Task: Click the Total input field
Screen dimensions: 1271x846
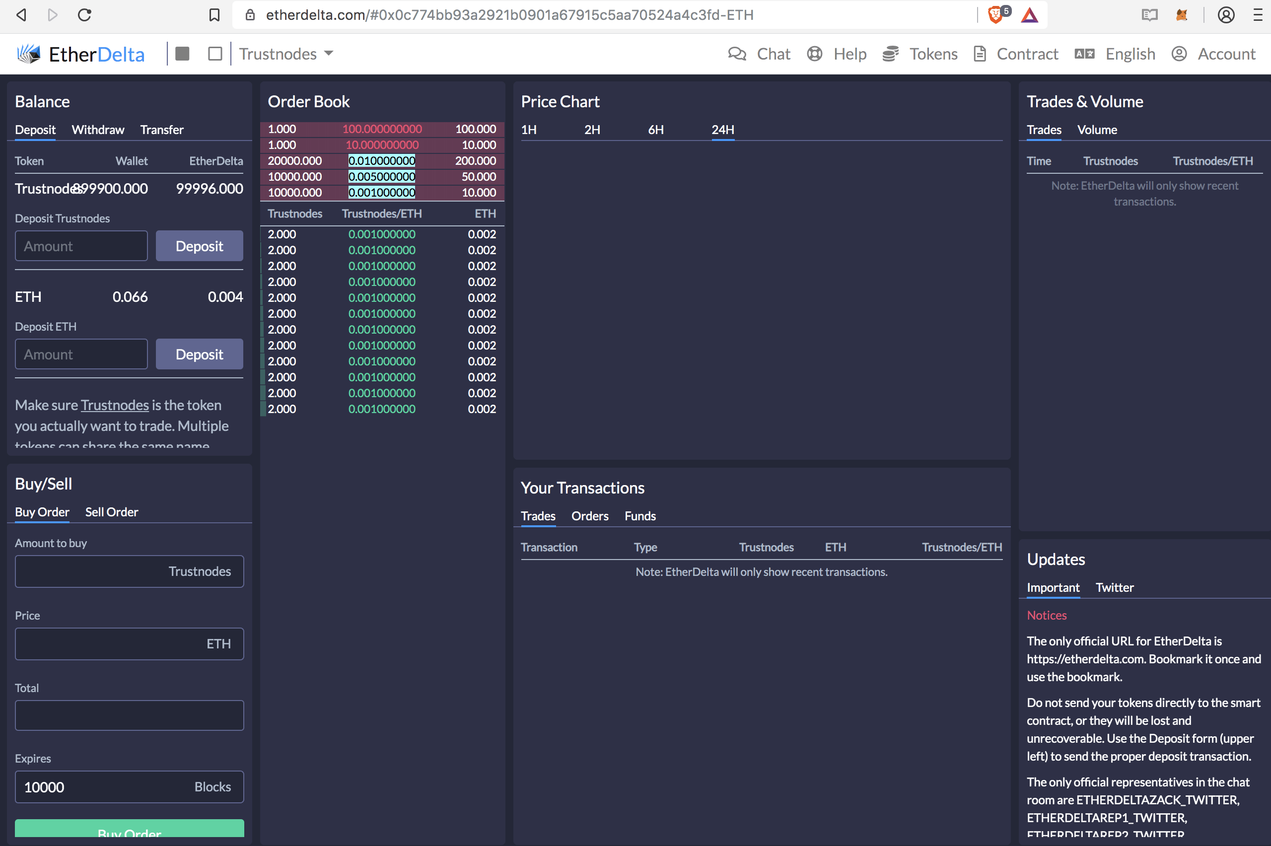Action: [x=130, y=715]
